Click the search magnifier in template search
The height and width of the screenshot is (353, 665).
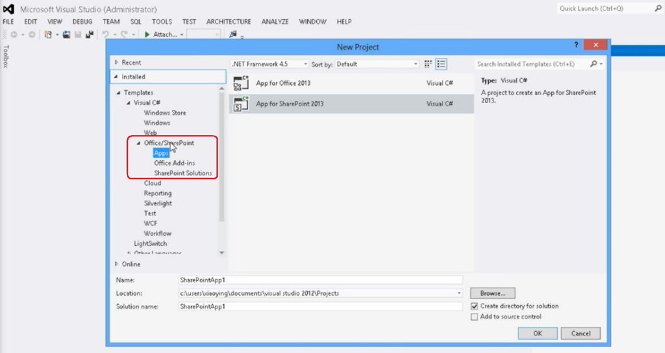[594, 64]
